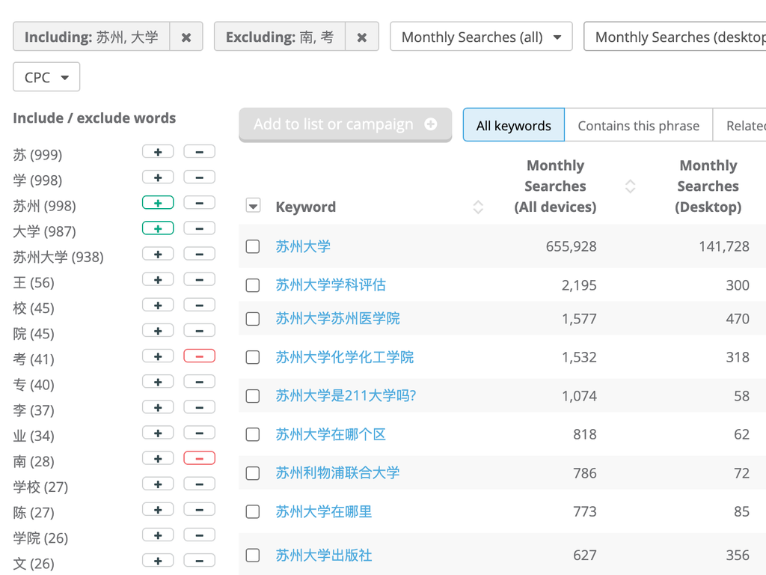766x575 pixels.
Task: Click the 655,928 monthly searches value
Action: (571, 246)
